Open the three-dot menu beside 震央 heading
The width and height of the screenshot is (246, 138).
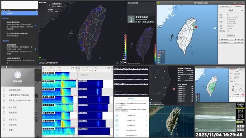click(x=242, y=10)
